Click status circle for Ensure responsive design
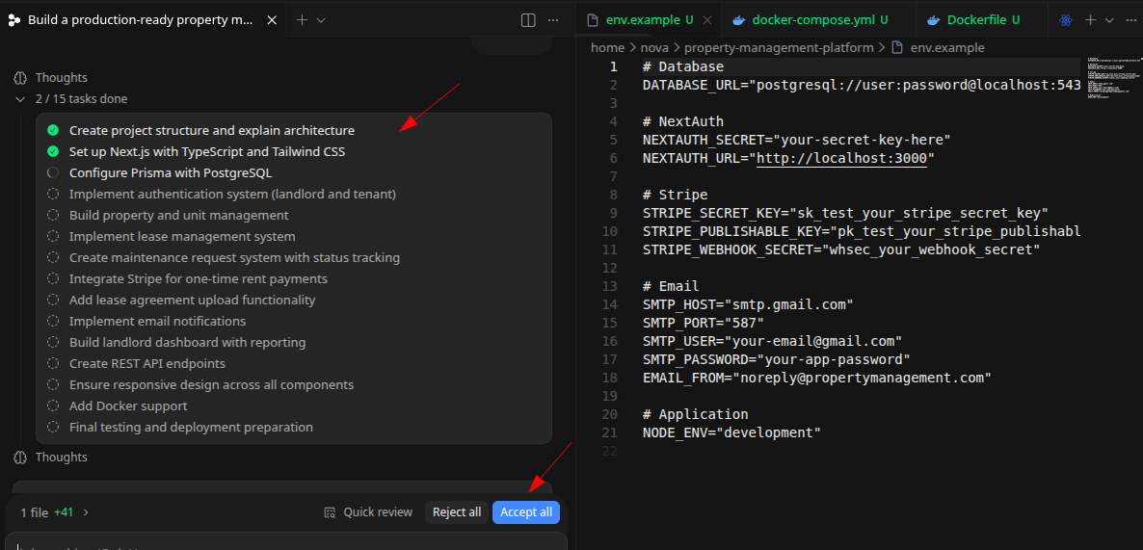Screen dimensions: 1143x550 pos(52,384)
